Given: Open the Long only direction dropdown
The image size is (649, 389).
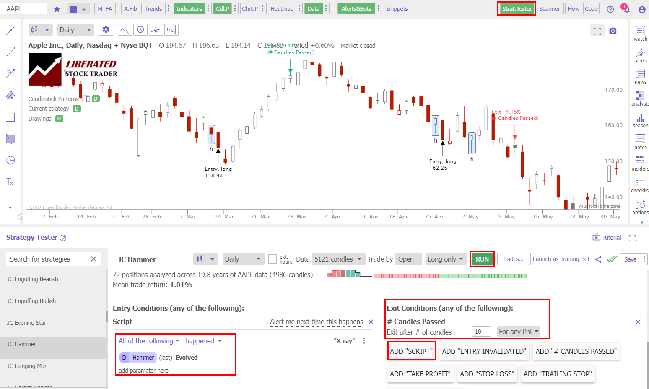Looking at the screenshot, I should coord(446,259).
